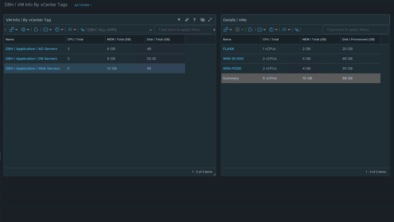Open gear settings dropdown in VM Info toolbar
The width and height of the screenshot is (394, 222).
[25, 29]
